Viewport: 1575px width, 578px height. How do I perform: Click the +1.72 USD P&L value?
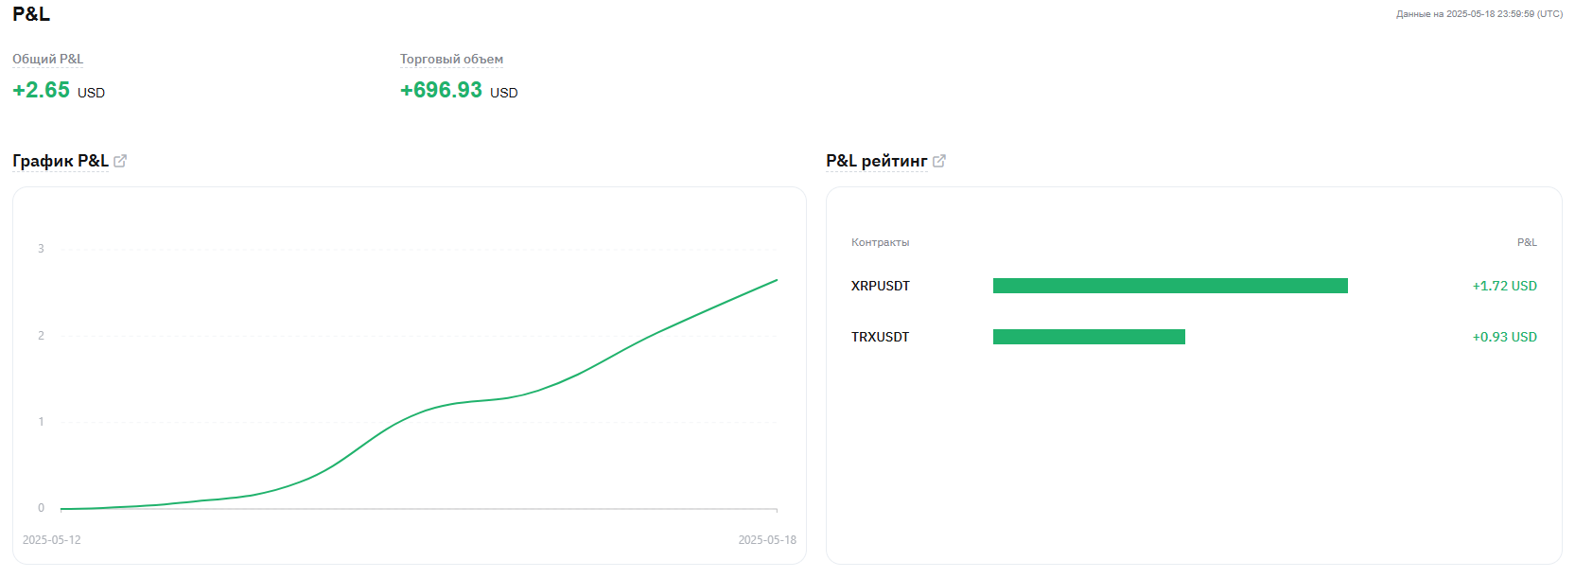pyautogui.click(x=1504, y=286)
